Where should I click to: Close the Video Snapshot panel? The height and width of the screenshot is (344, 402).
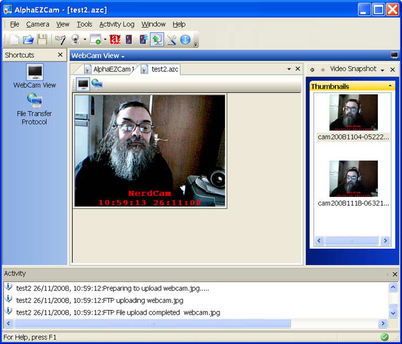coord(392,69)
